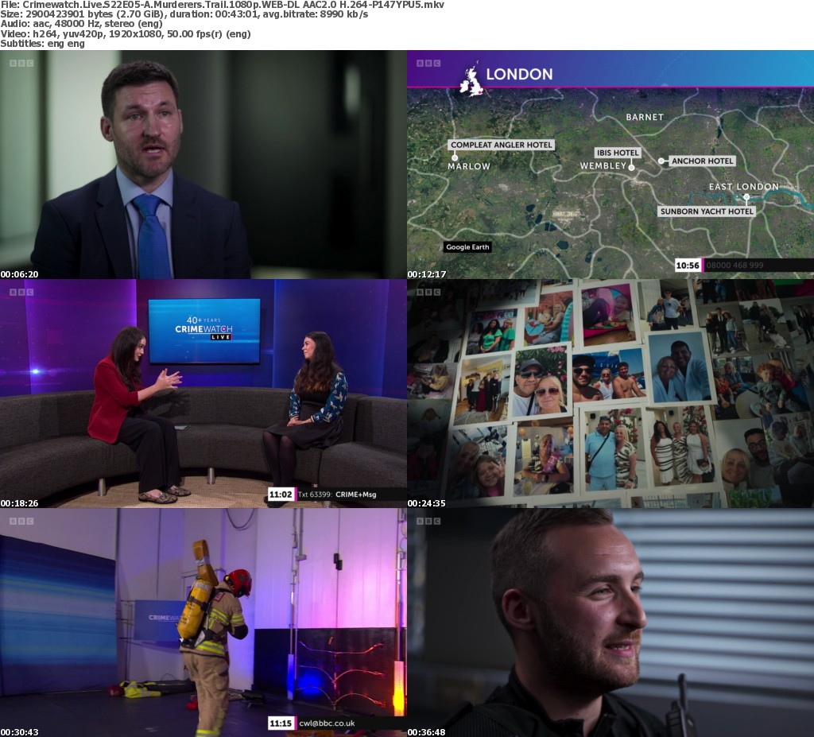Click the Sunborn Yacht Hotel label
The width and height of the screenshot is (814, 737).
coord(706,211)
